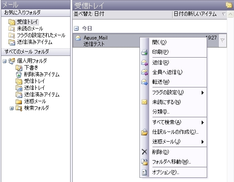This screenshot has height=182, width=234.
Task: Click the message list scroll-up arrow
Action: click(230, 14)
